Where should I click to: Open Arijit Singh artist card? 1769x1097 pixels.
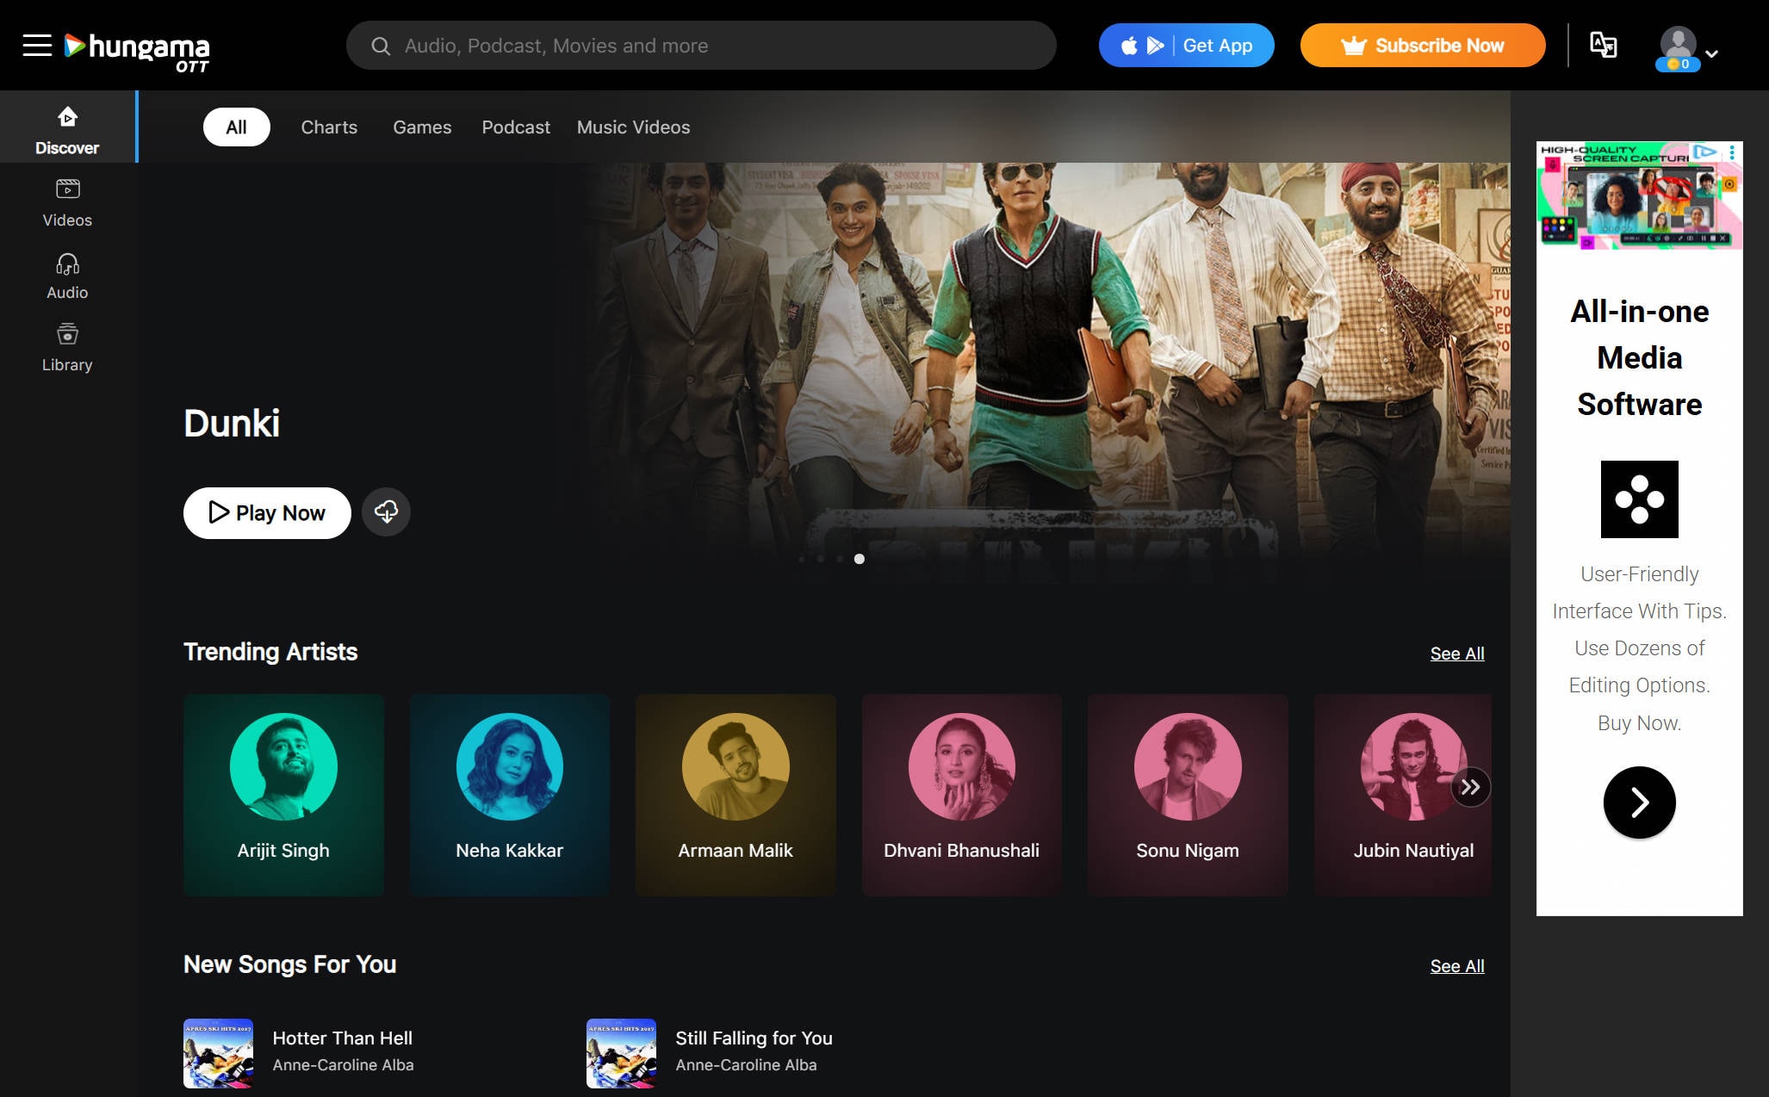pyautogui.click(x=283, y=795)
